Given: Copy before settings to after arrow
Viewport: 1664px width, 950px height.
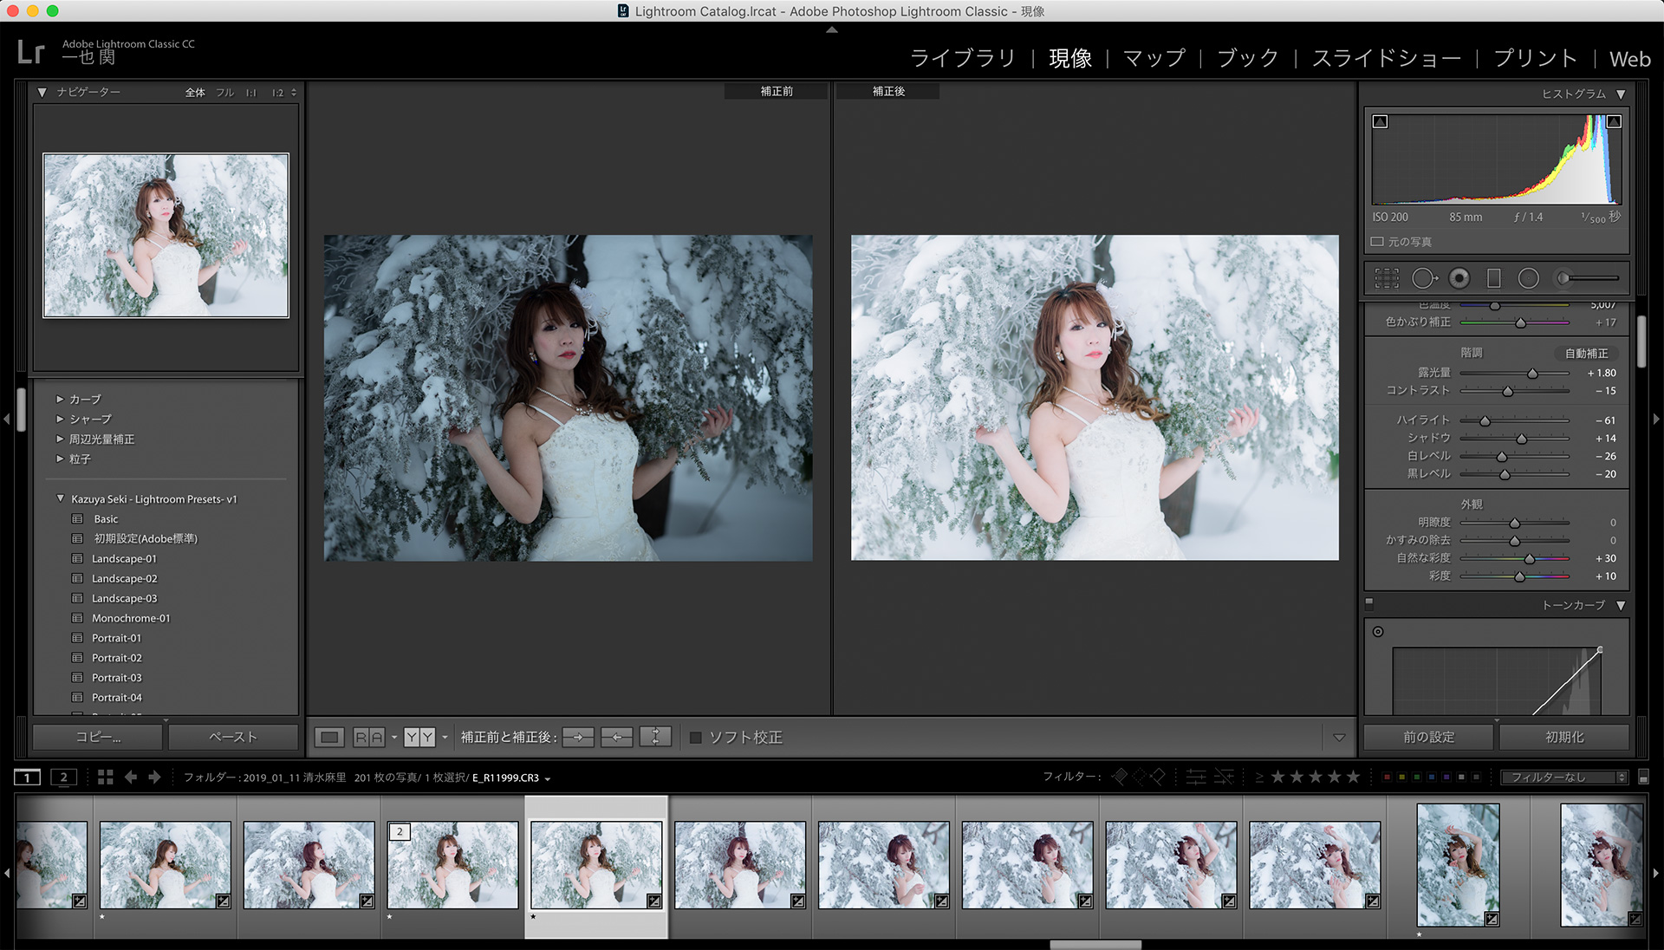Looking at the screenshot, I should (578, 738).
